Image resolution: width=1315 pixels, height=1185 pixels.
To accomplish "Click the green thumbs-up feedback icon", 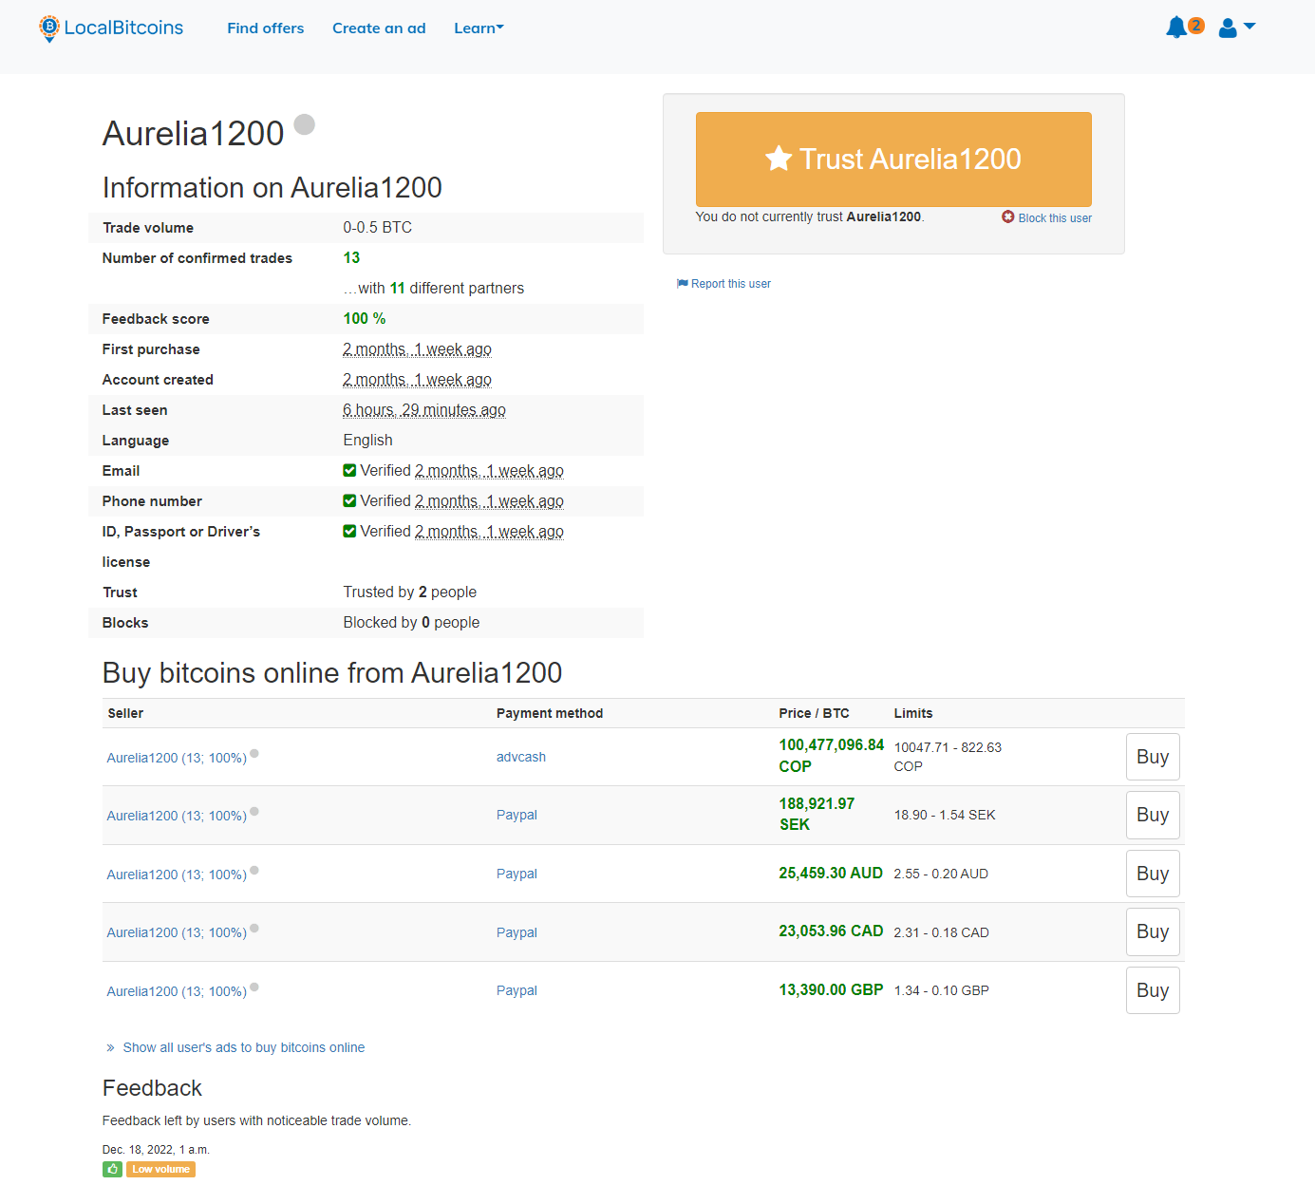I will pyautogui.click(x=112, y=1170).
